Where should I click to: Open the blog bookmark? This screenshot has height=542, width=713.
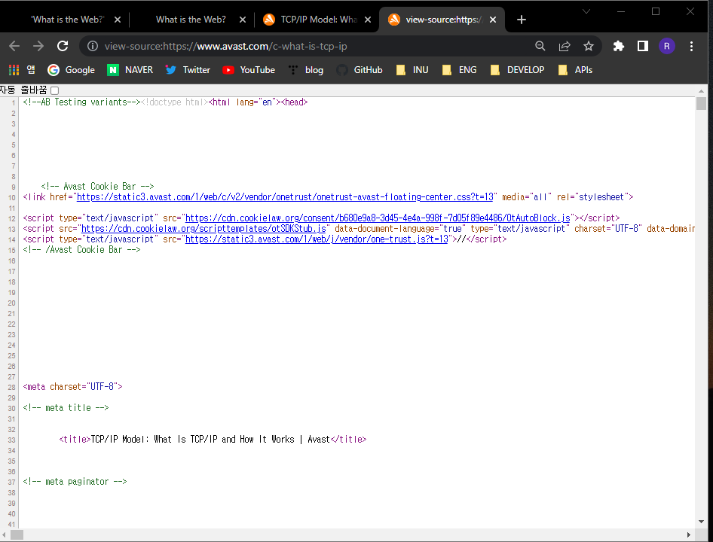pos(305,69)
